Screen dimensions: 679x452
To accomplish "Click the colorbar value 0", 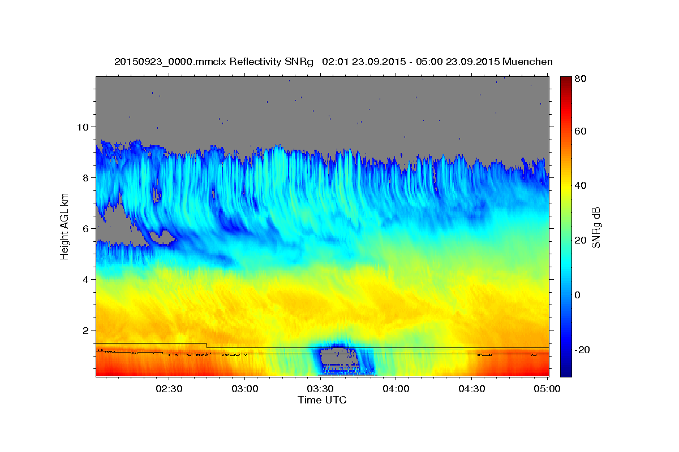I will (x=578, y=295).
